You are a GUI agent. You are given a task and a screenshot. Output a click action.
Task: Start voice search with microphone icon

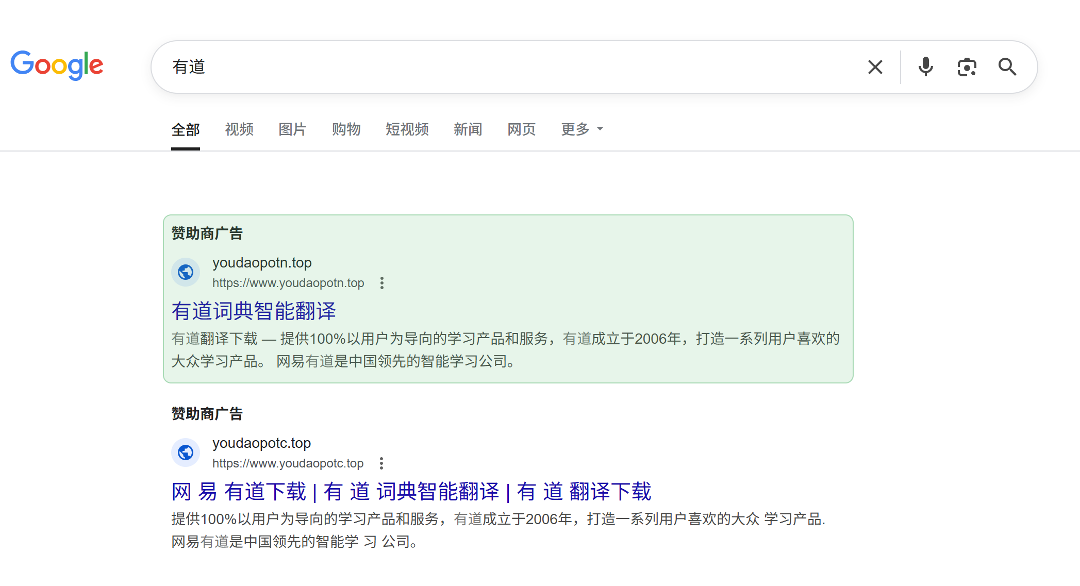(925, 67)
